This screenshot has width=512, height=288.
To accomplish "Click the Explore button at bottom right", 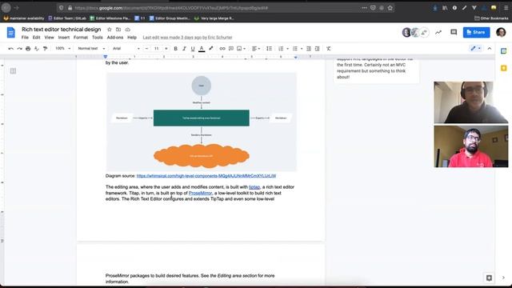I will point(489,278).
